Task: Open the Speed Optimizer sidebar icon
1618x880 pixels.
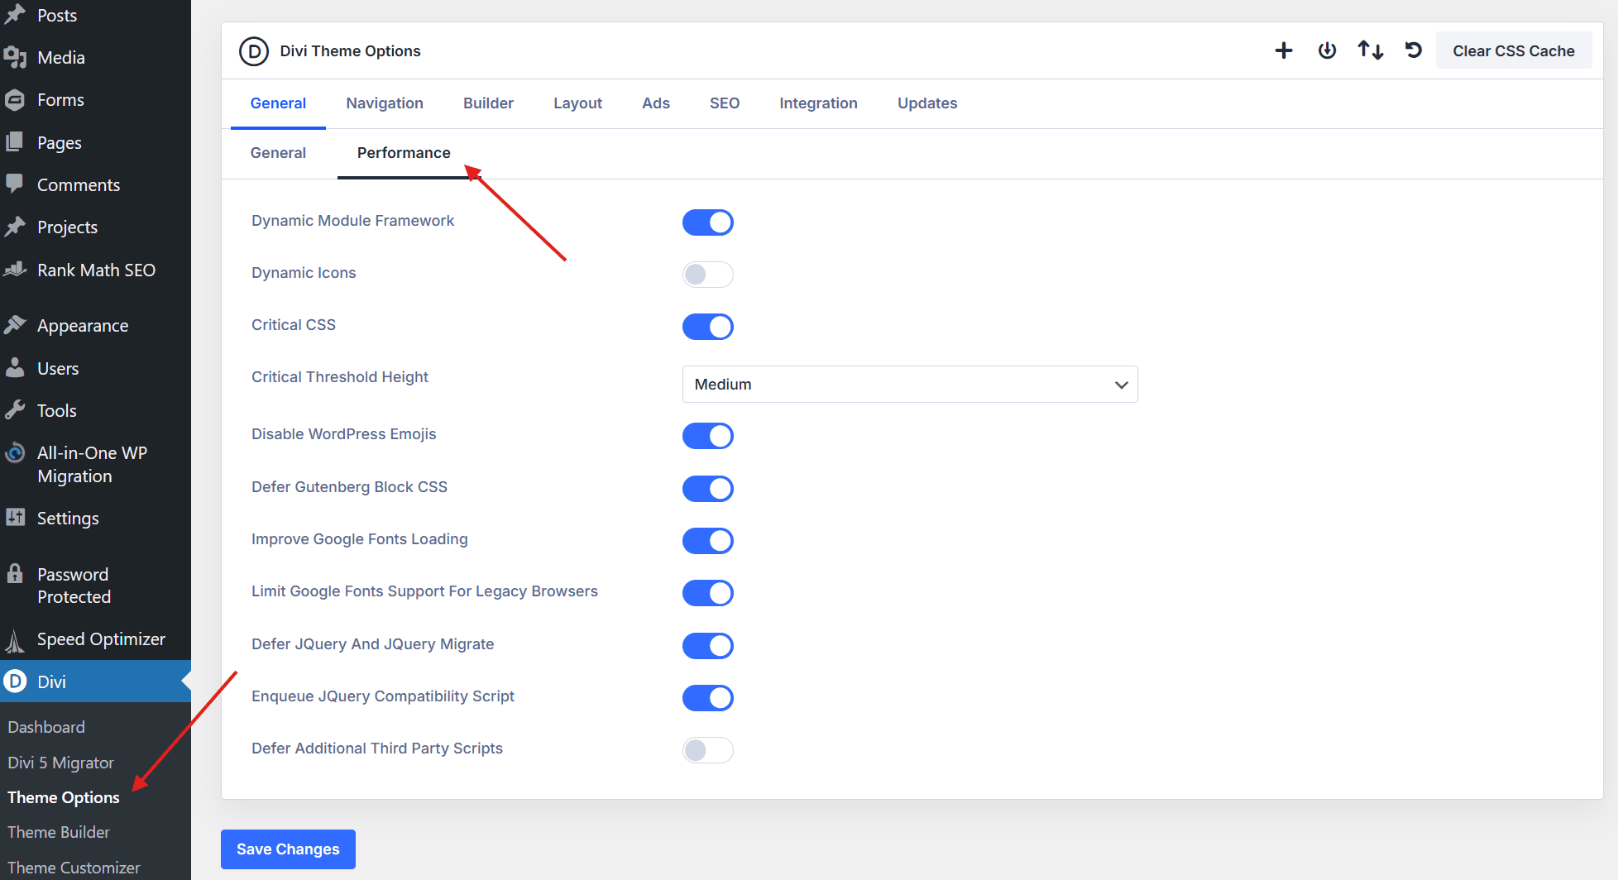Action: (16, 638)
